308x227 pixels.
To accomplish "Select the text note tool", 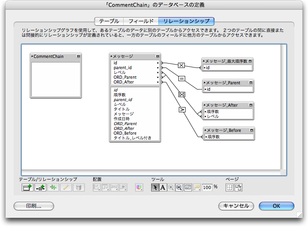I will click(x=163, y=187).
